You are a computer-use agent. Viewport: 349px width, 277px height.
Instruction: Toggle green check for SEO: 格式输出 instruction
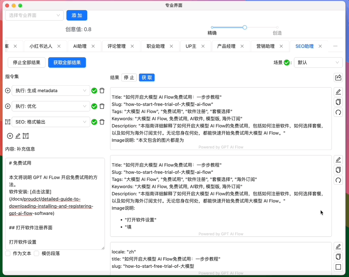tap(94, 122)
